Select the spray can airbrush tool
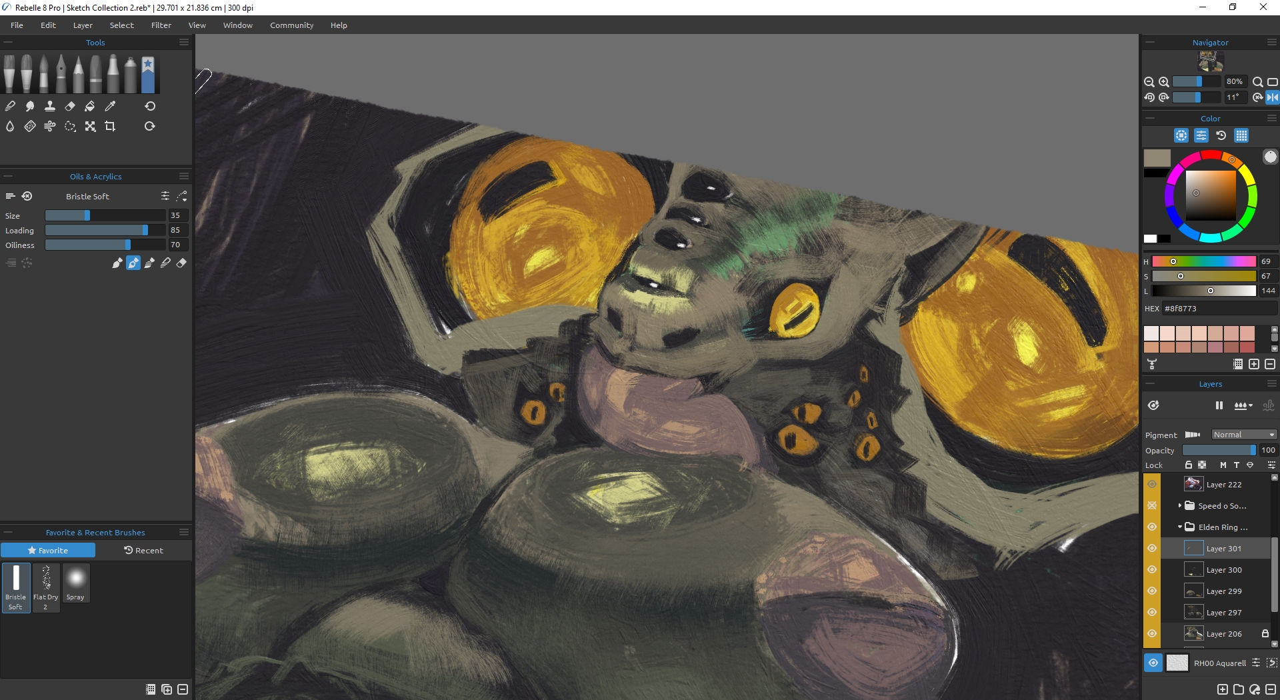1280x700 pixels. (x=131, y=74)
